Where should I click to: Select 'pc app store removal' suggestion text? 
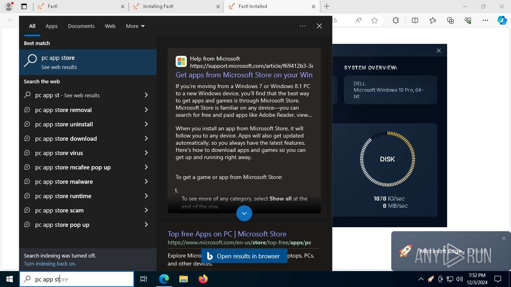pyautogui.click(x=63, y=110)
